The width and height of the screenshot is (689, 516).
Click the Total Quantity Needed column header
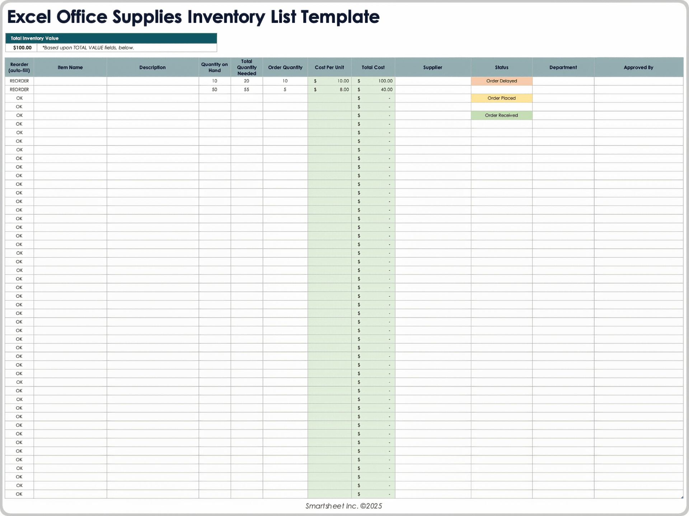247,67
